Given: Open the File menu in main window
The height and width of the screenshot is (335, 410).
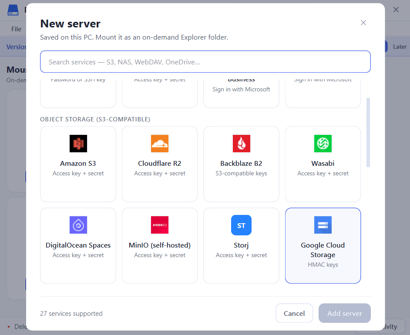Looking at the screenshot, I should tap(16, 29).
